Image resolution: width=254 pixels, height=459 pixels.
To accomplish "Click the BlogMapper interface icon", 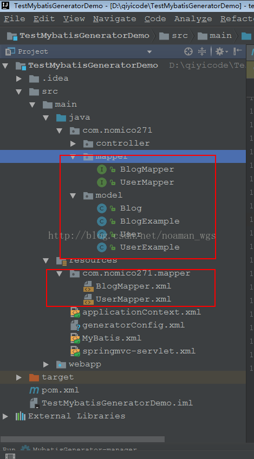I will tap(102, 169).
